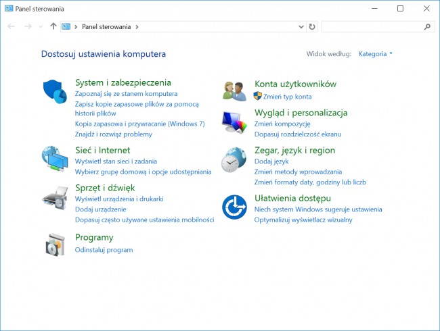Screen dimensions: 440x331
Task: Open Zapoznaj się ze stanem komputera
Action: (126, 94)
